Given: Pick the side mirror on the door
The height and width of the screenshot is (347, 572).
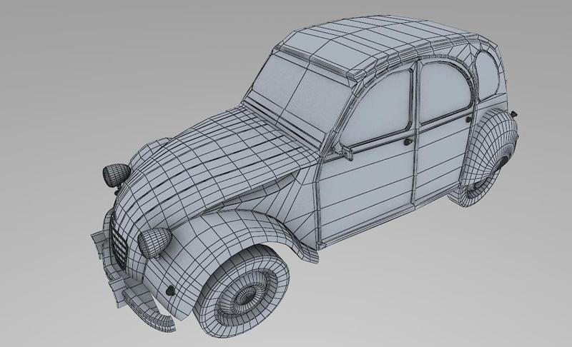Looking at the screenshot, I should point(346,152).
